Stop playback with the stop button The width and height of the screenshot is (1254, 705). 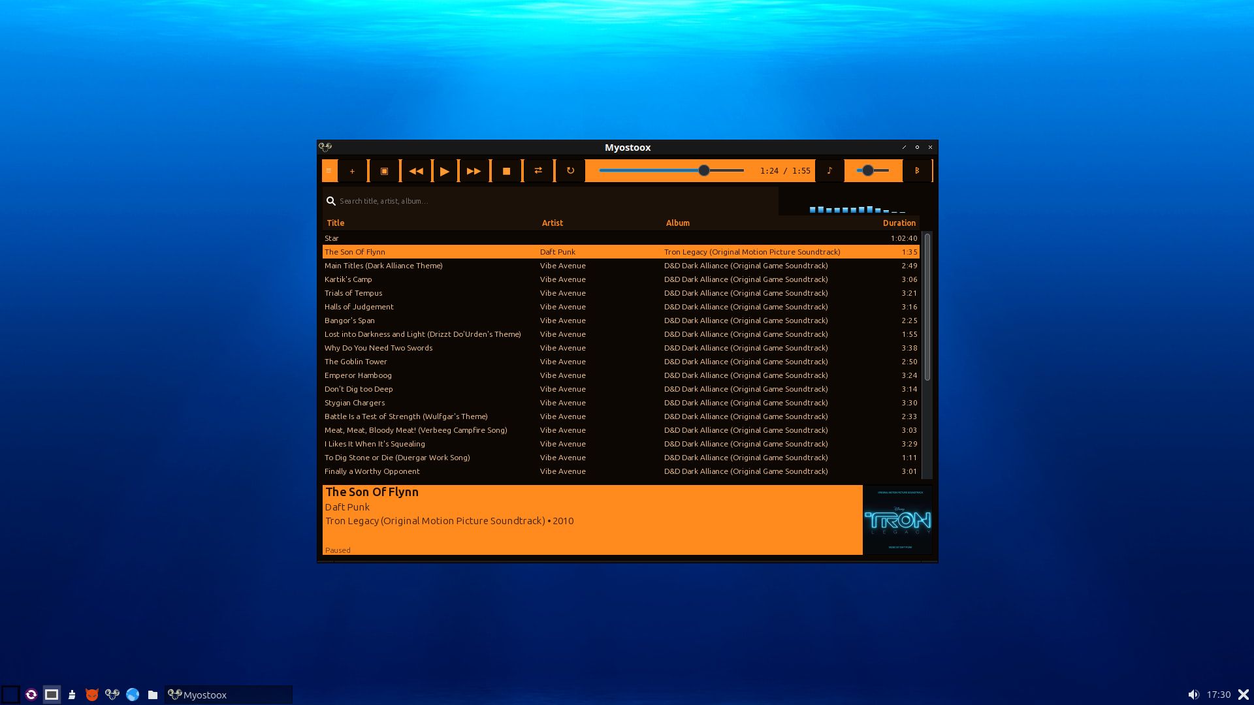(506, 171)
